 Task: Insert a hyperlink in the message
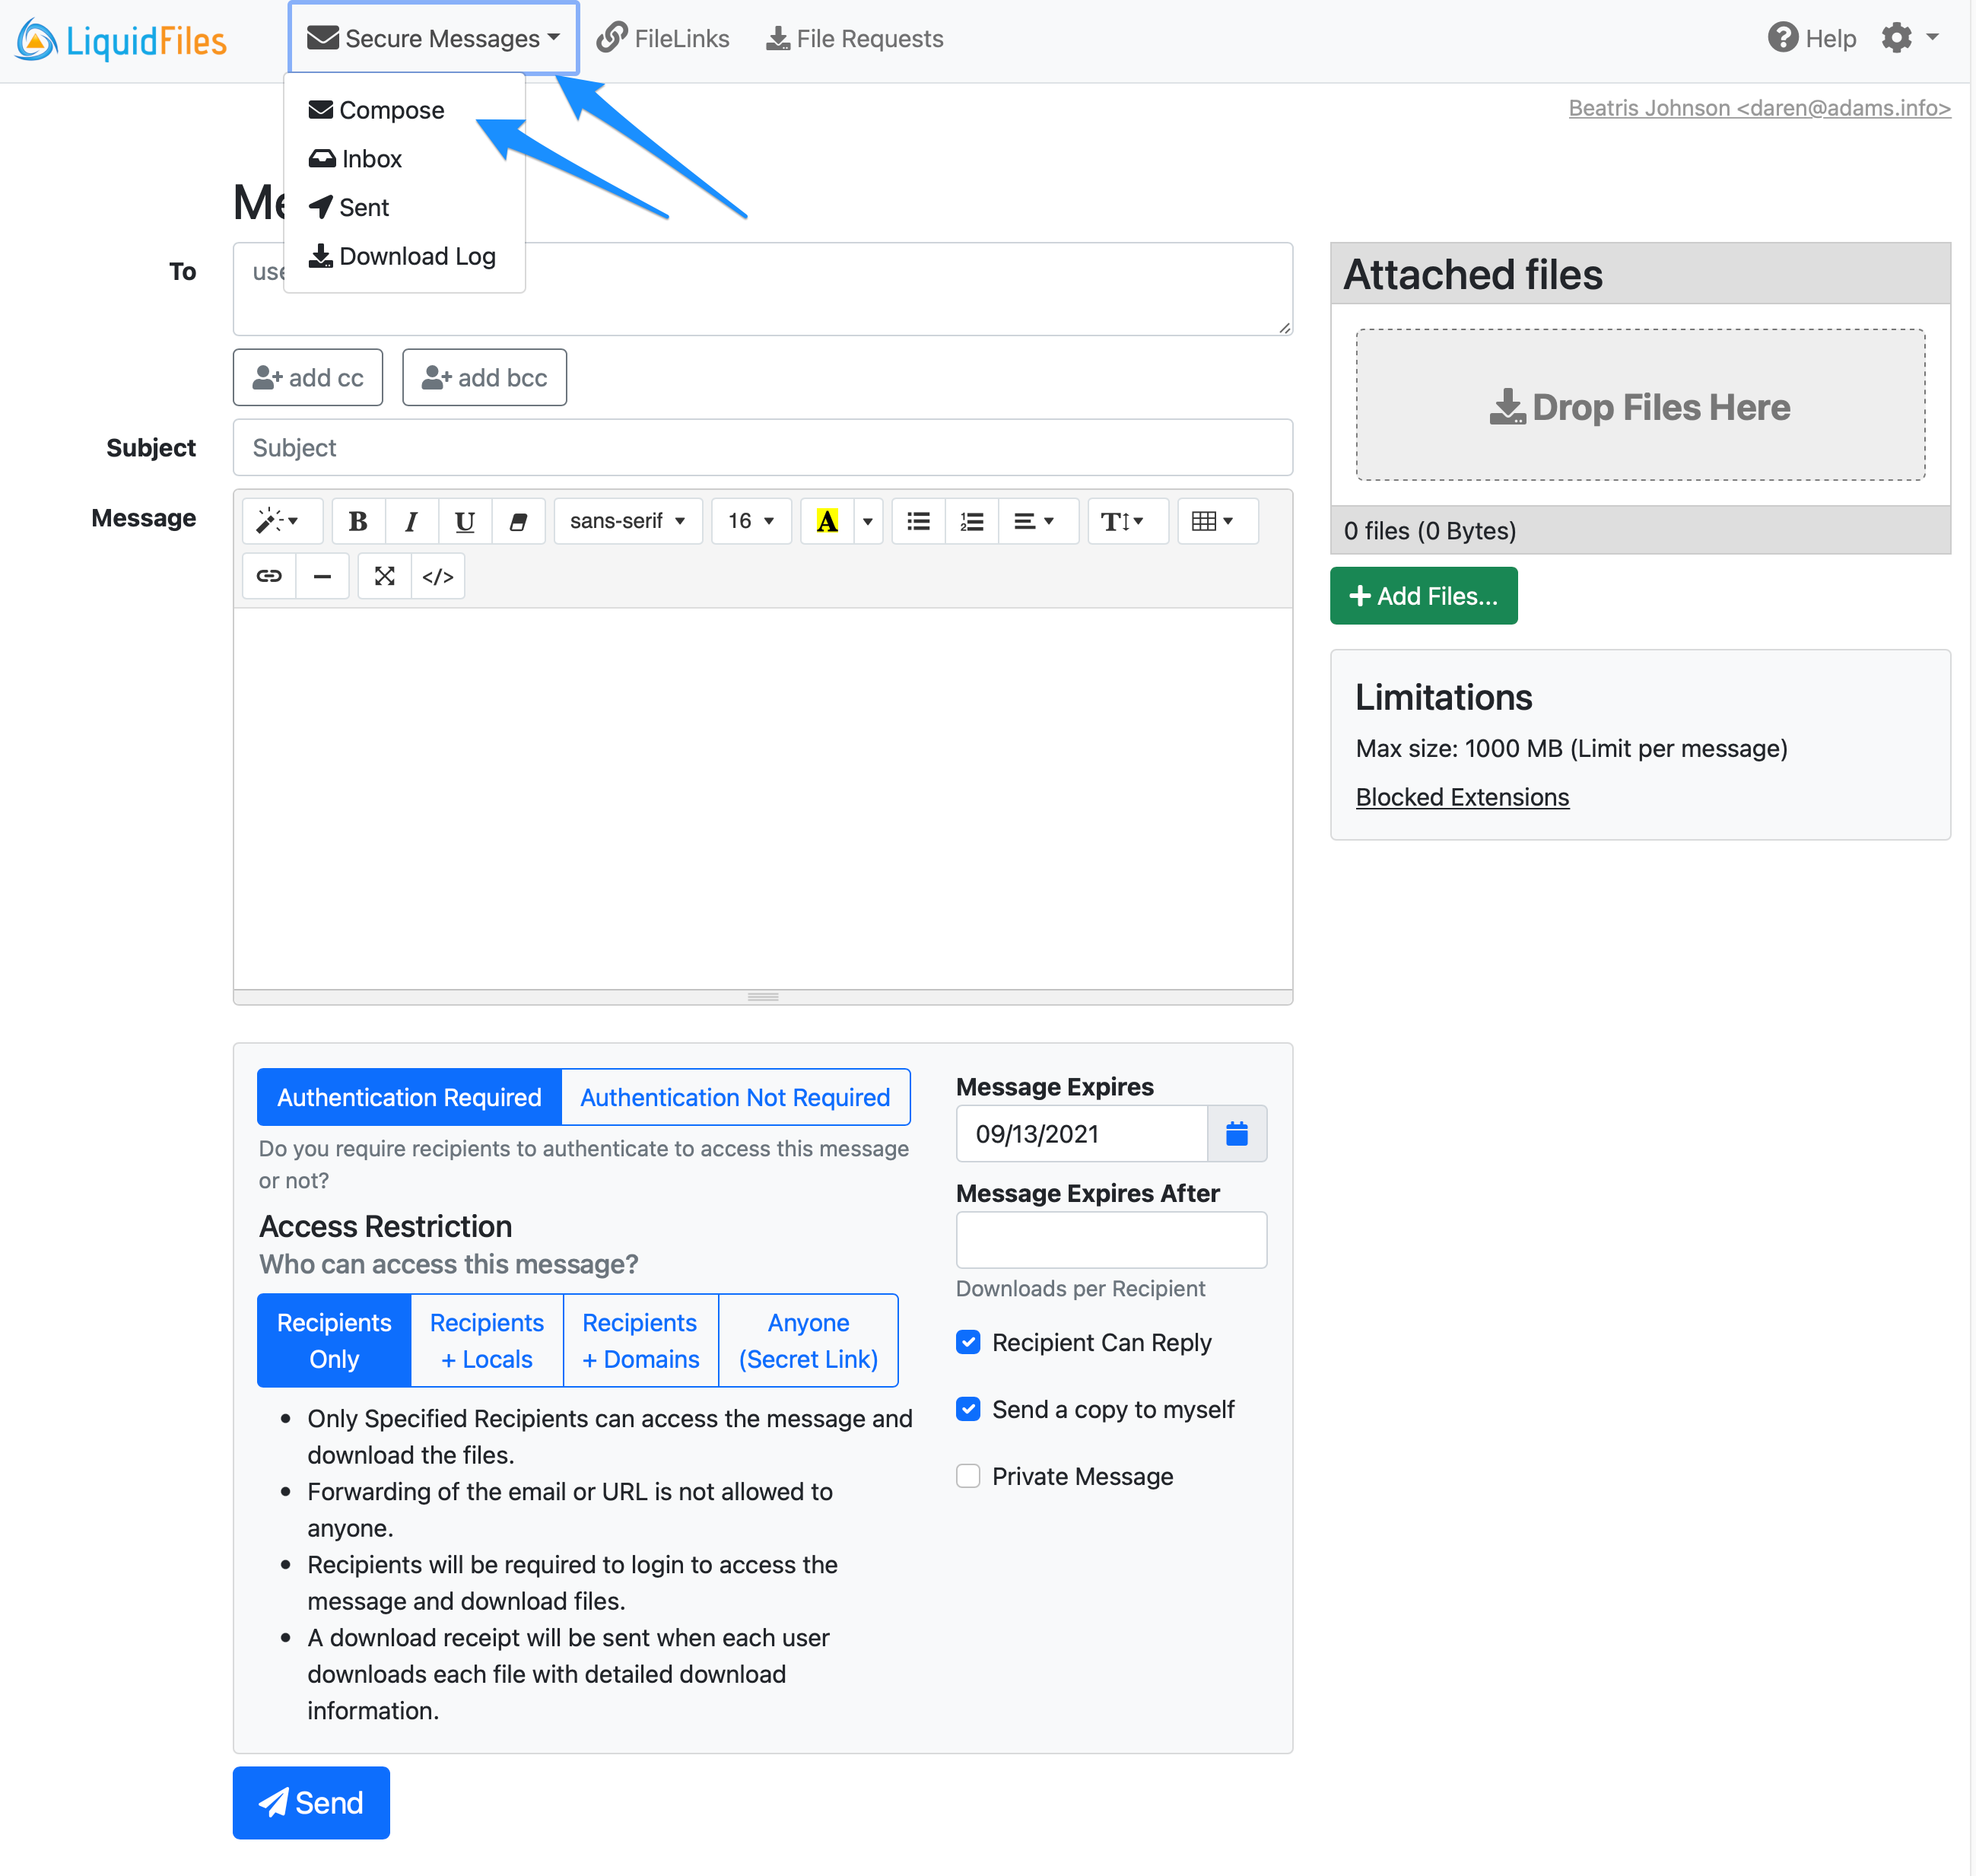[268, 576]
